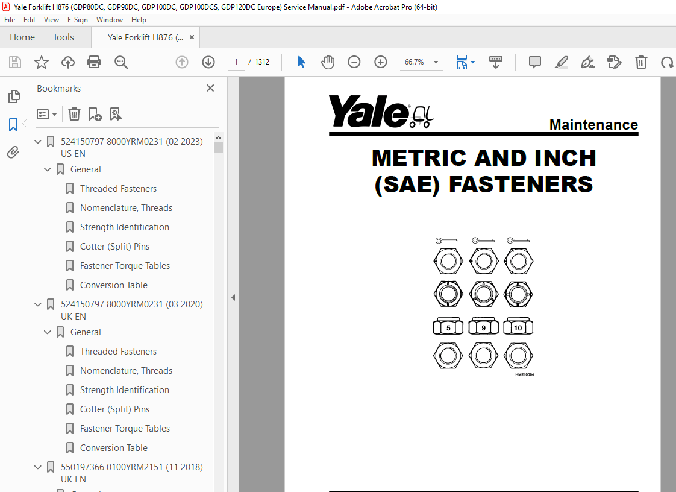Open the Fill & Sign tool

pyautogui.click(x=587, y=62)
